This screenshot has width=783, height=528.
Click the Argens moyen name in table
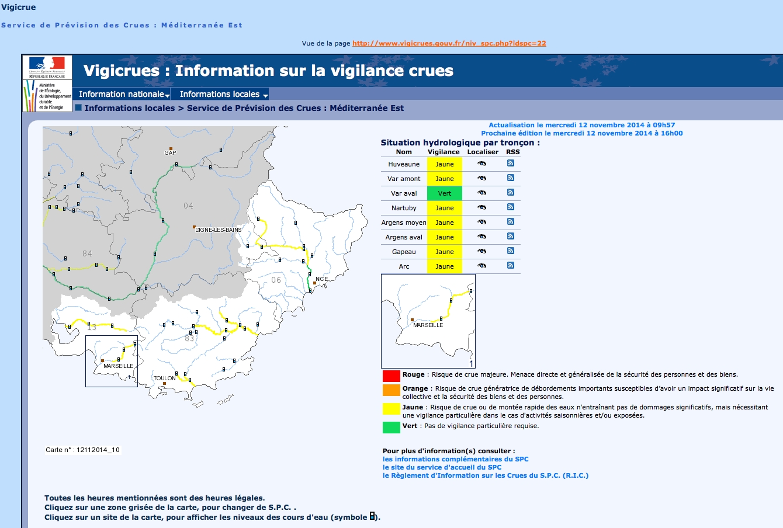(404, 223)
